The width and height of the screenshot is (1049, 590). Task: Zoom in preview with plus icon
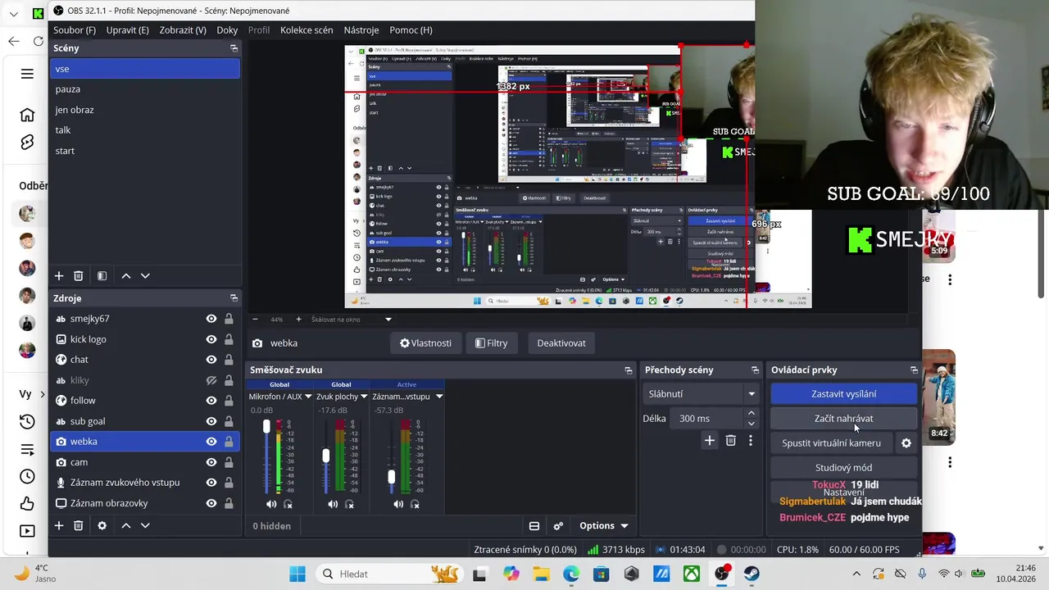(298, 320)
